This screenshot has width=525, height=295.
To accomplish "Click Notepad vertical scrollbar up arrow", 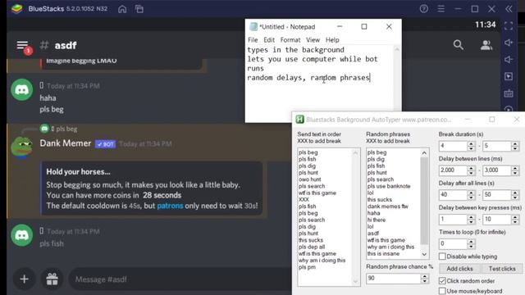I will (397, 49).
